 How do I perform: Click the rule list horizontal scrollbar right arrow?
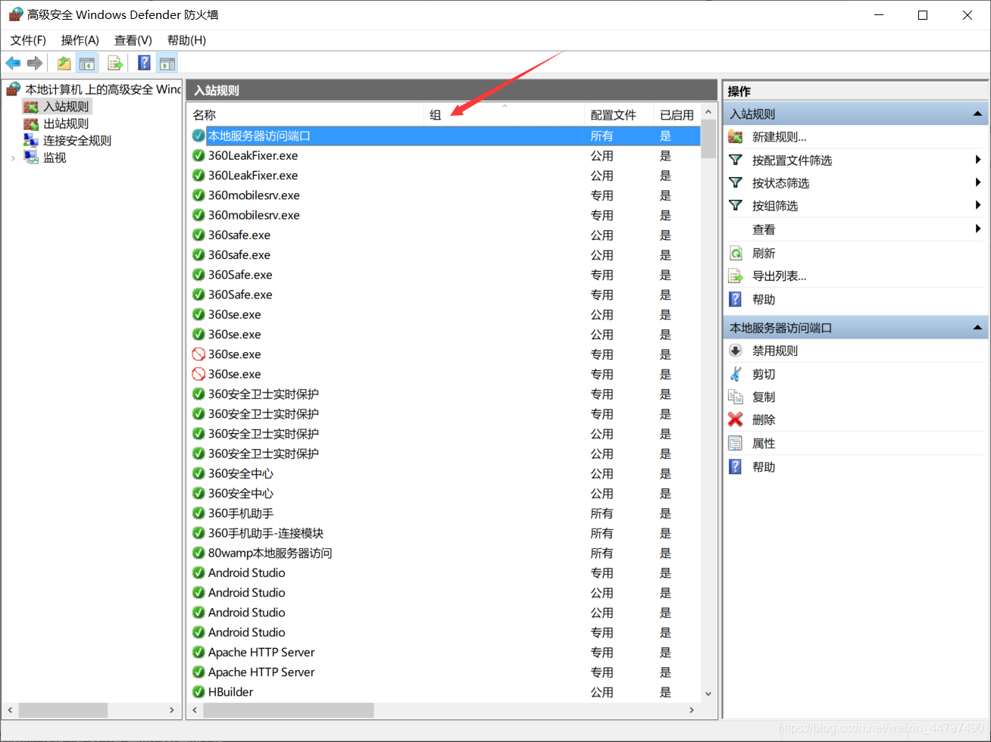click(x=691, y=710)
